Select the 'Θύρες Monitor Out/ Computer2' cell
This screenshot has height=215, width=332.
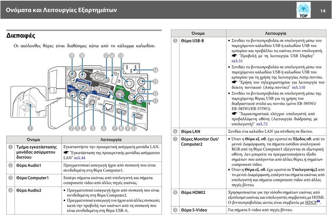pos(203,162)
